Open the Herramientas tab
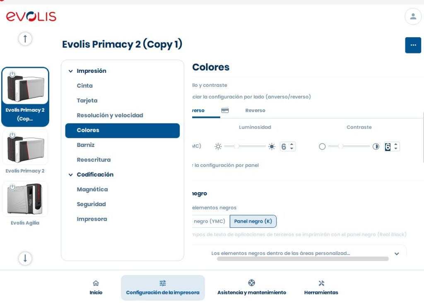 coord(321,287)
